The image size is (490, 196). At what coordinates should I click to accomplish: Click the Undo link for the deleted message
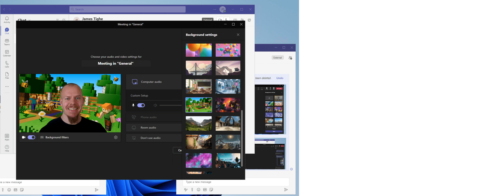(x=280, y=78)
